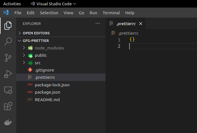Open the Extensions view icon
Image resolution: width=197 pixels, height=133 pixels.
point(8,106)
